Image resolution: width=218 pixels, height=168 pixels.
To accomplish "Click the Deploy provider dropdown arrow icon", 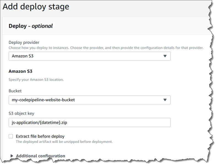I will coord(165,56).
